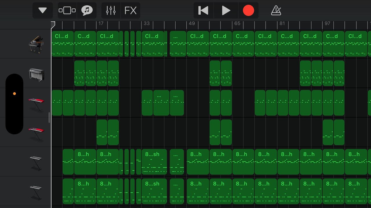Select fifth track 8...h region at bar 49
This screenshot has width=371, height=208.
pos(198,162)
